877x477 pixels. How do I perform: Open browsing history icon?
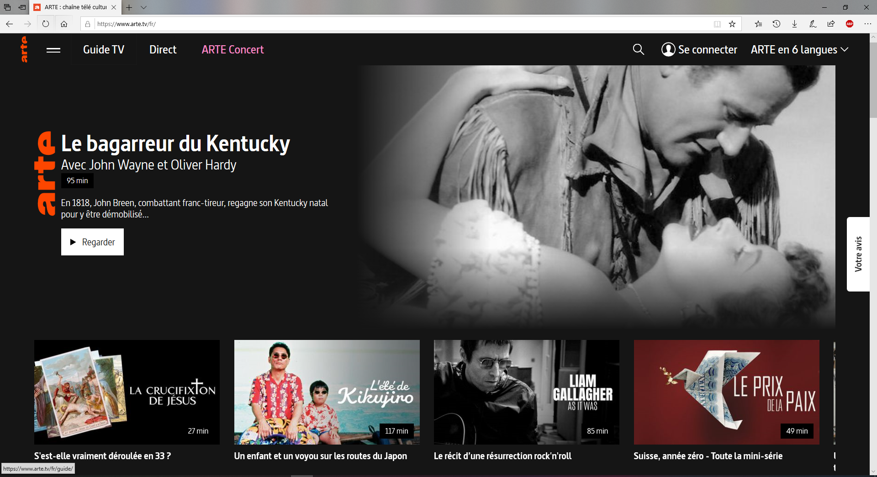click(777, 24)
